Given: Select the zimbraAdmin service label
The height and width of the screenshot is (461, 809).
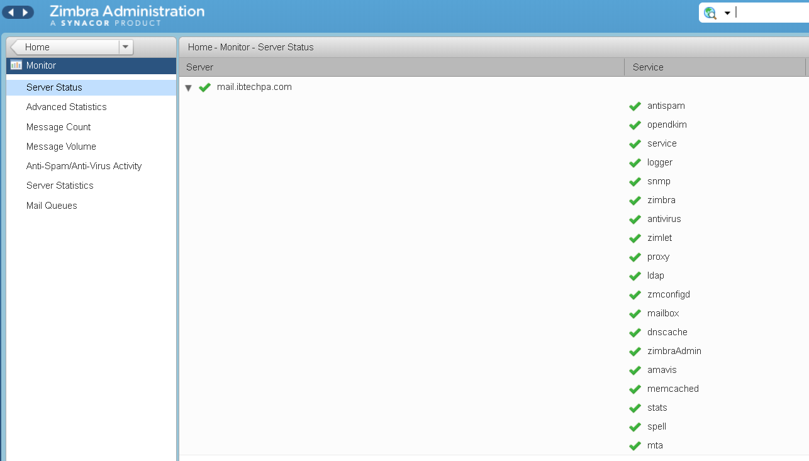Looking at the screenshot, I should 674,351.
